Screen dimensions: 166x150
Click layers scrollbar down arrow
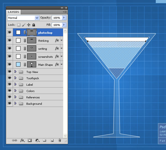(65, 136)
